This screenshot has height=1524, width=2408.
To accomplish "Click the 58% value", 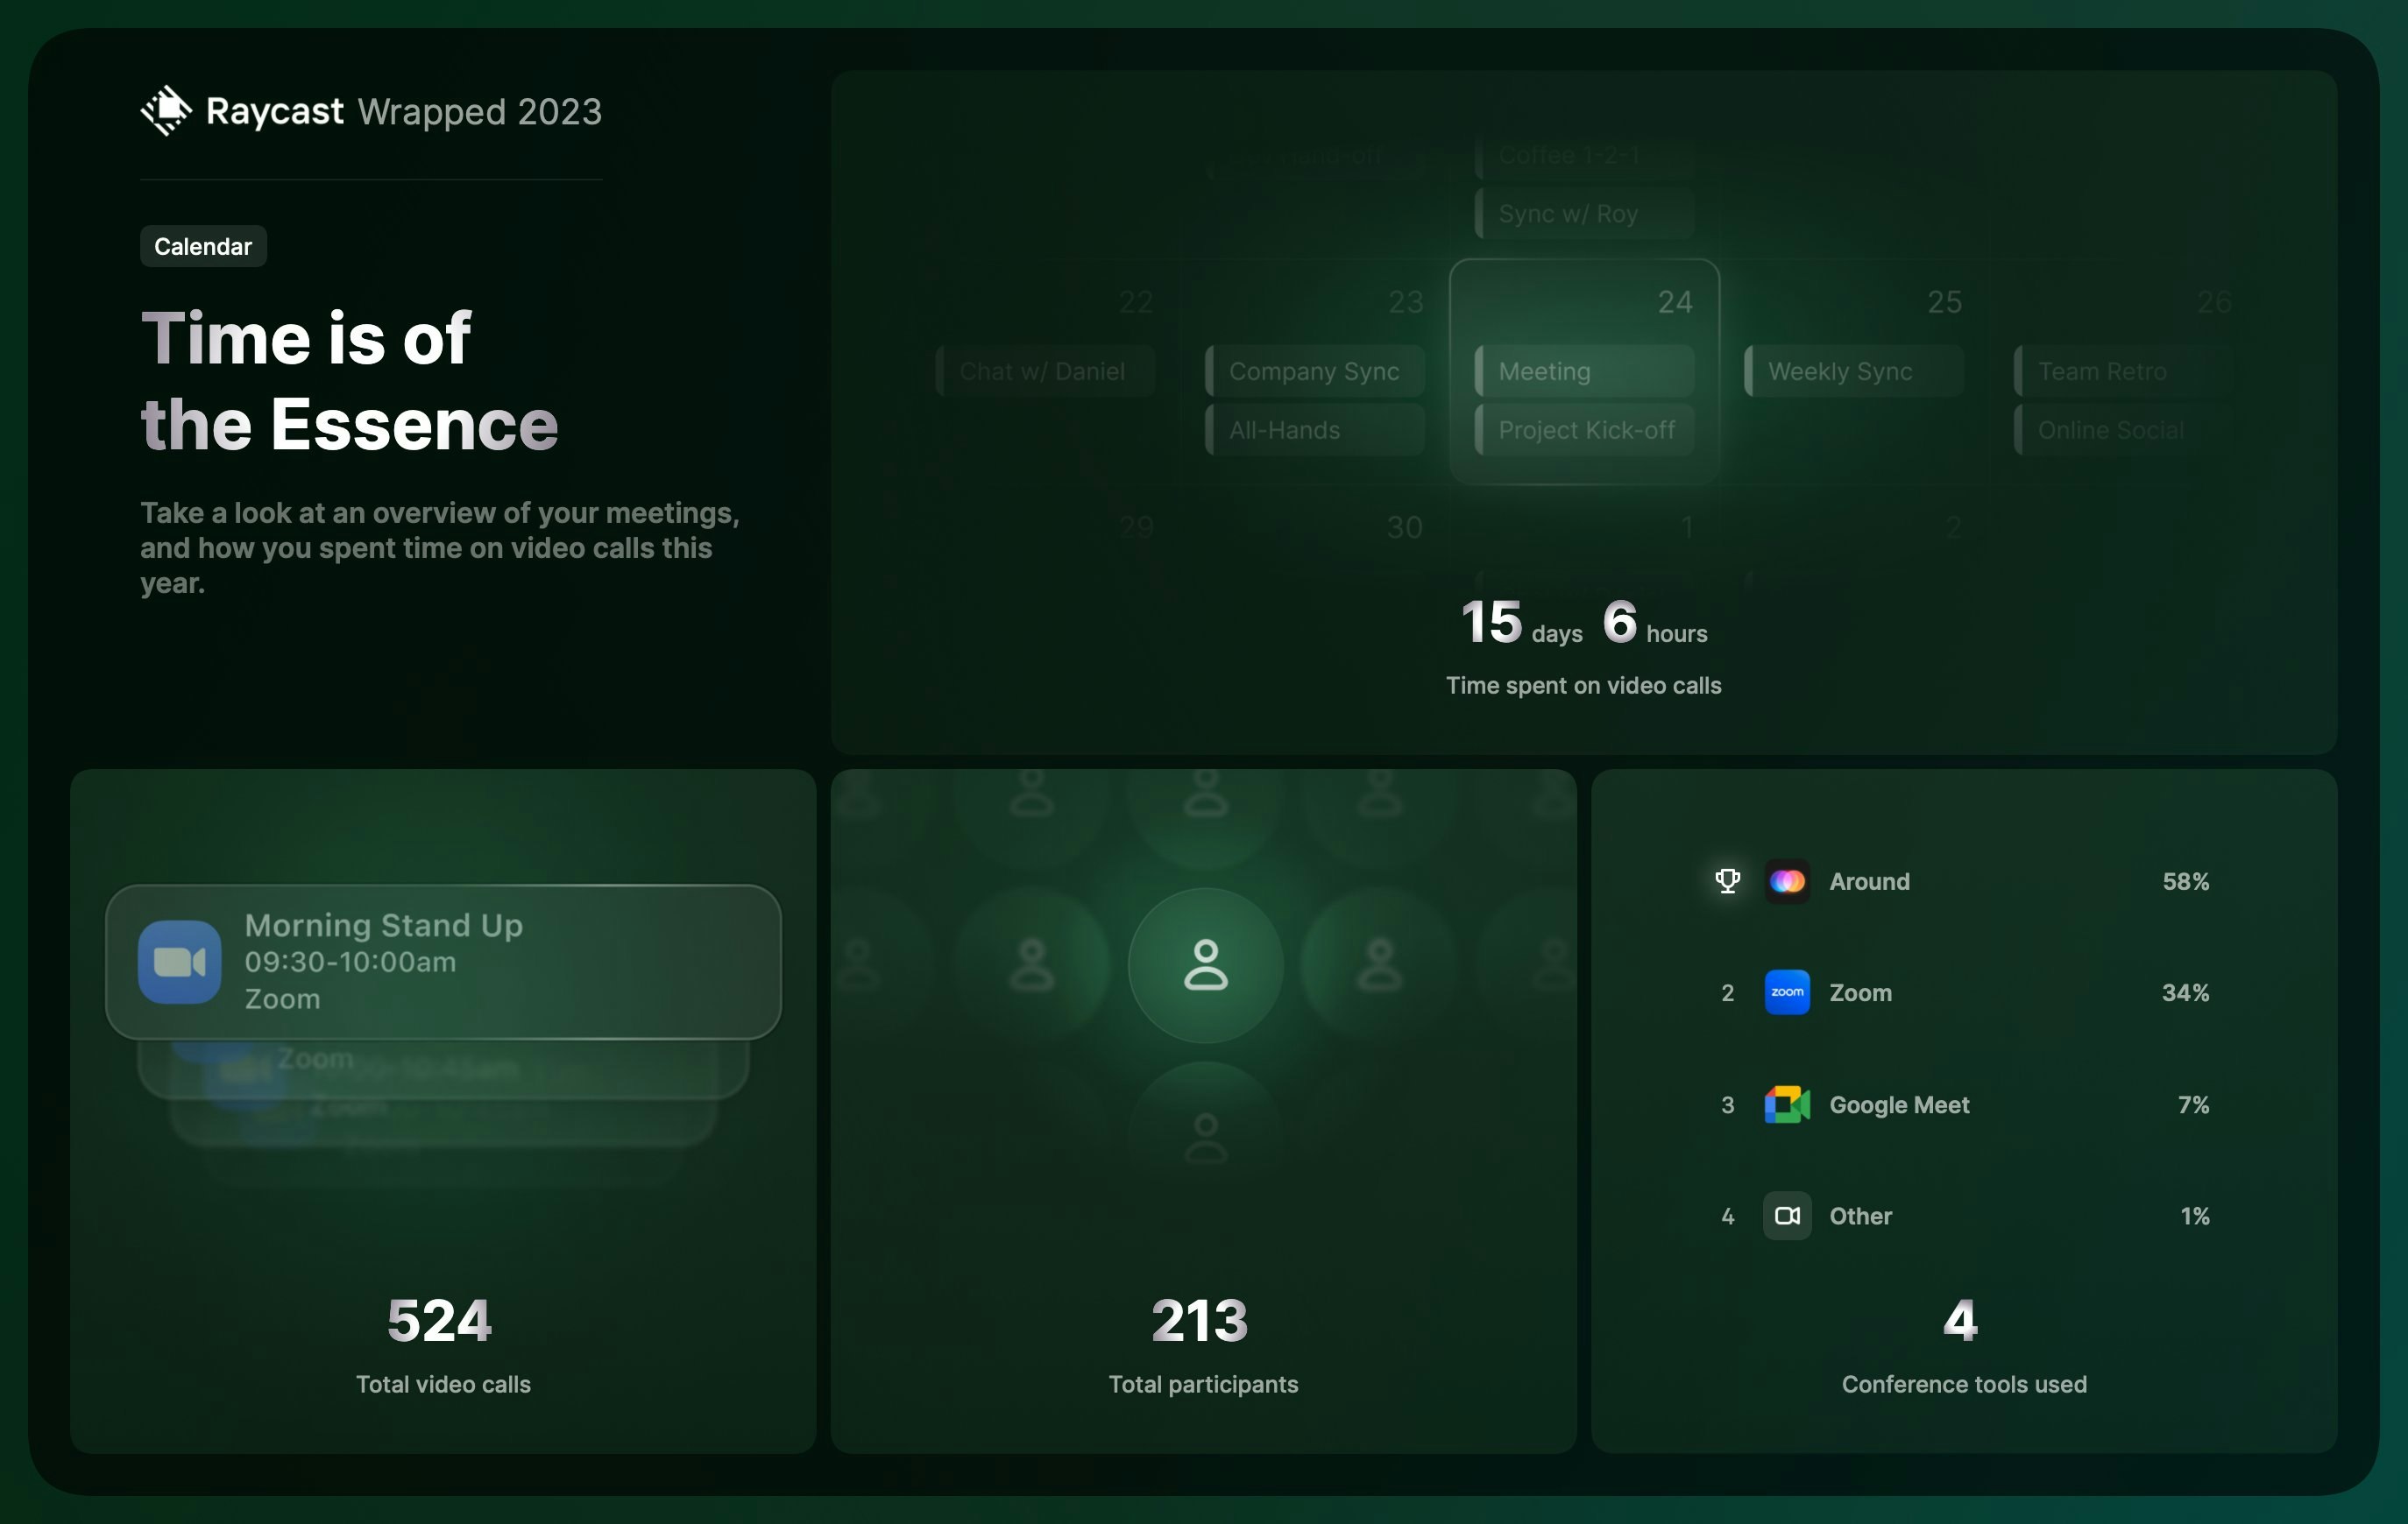I will pyautogui.click(x=2185, y=881).
